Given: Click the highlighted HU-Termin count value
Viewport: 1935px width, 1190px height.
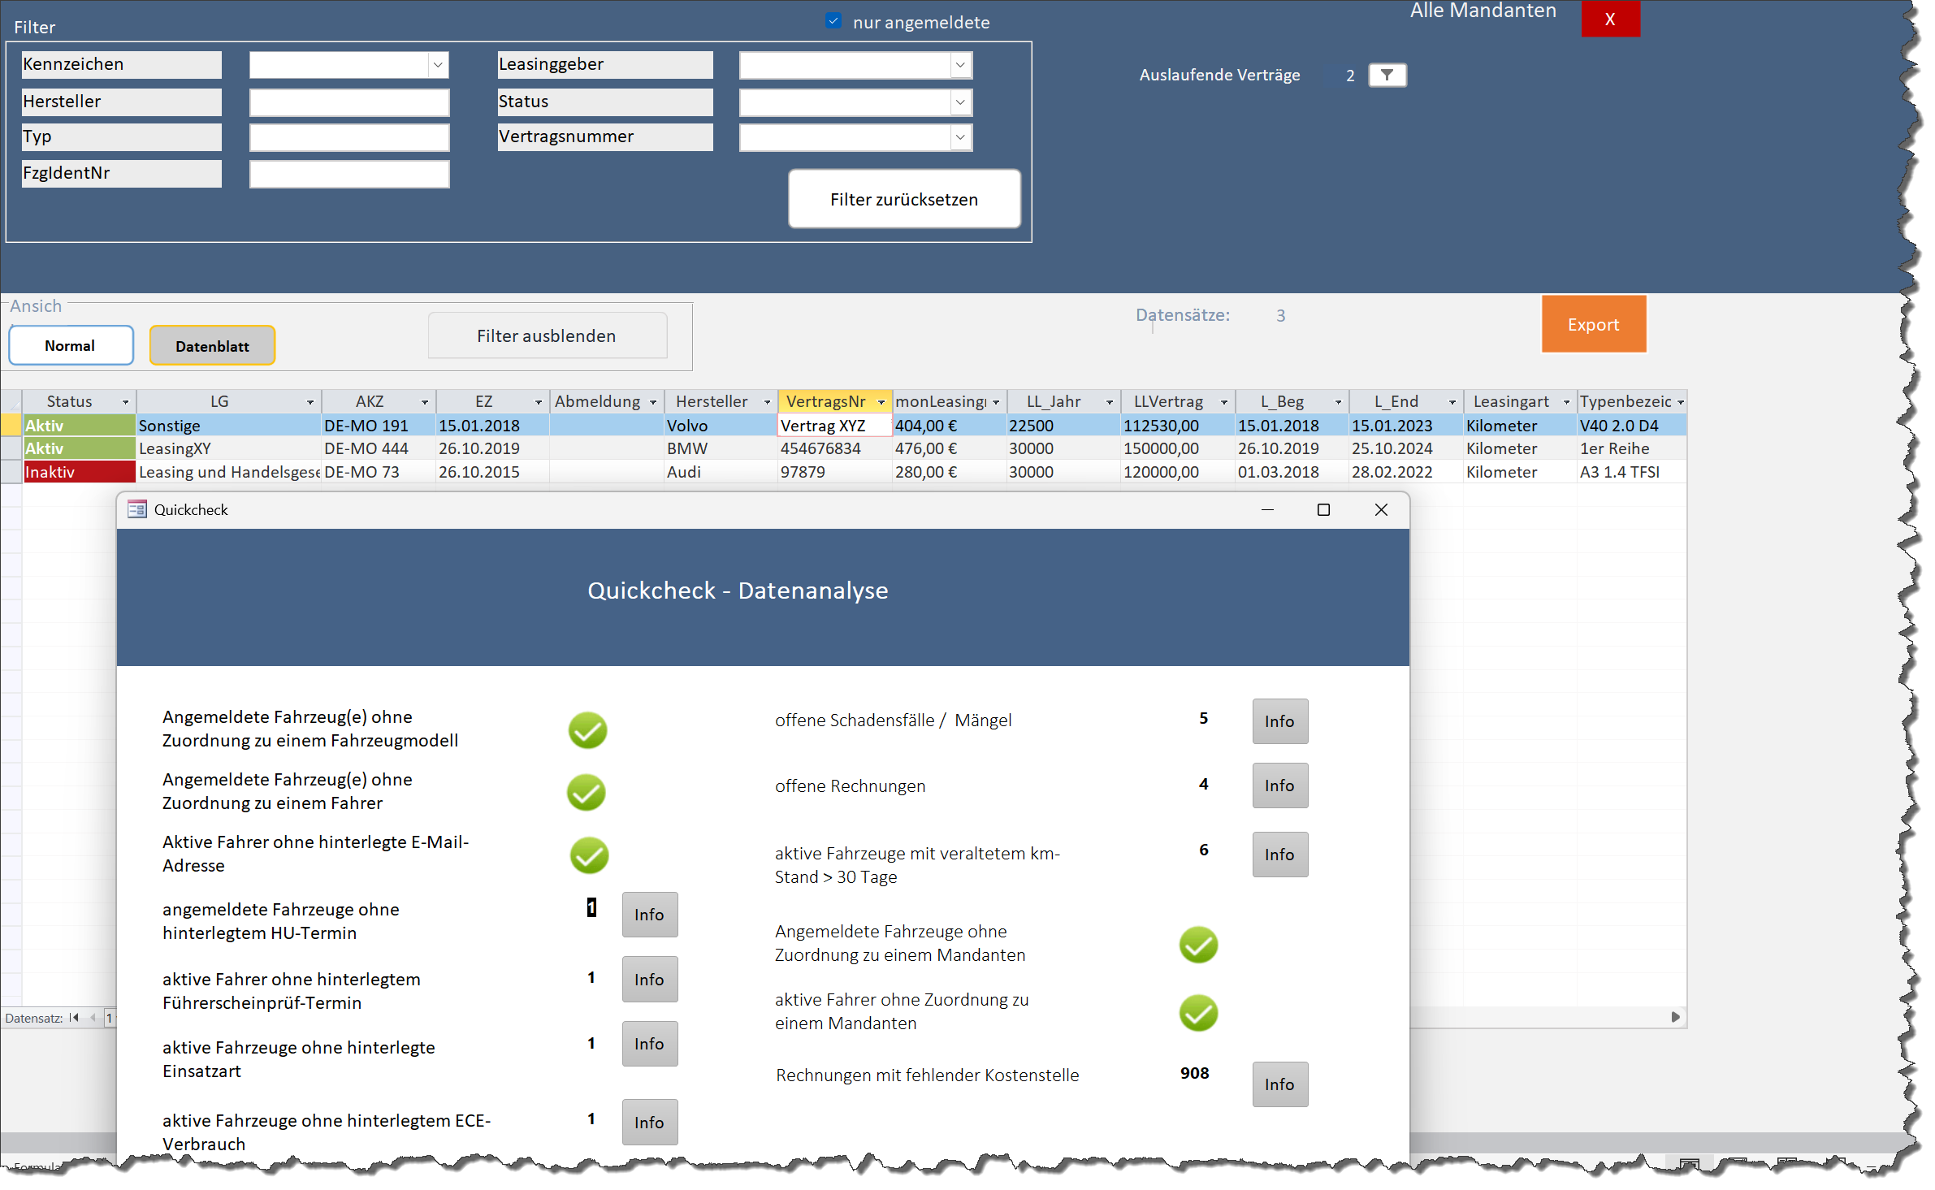Looking at the screenshot, I should 591,907.
